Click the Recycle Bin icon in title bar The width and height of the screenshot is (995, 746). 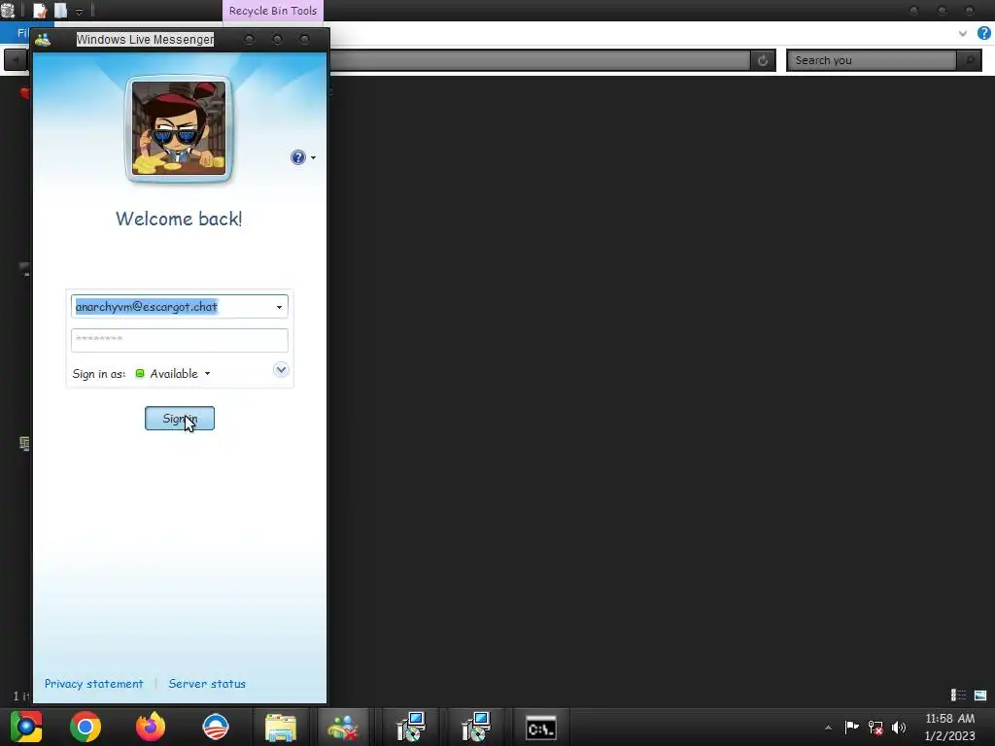click(8, 11)
